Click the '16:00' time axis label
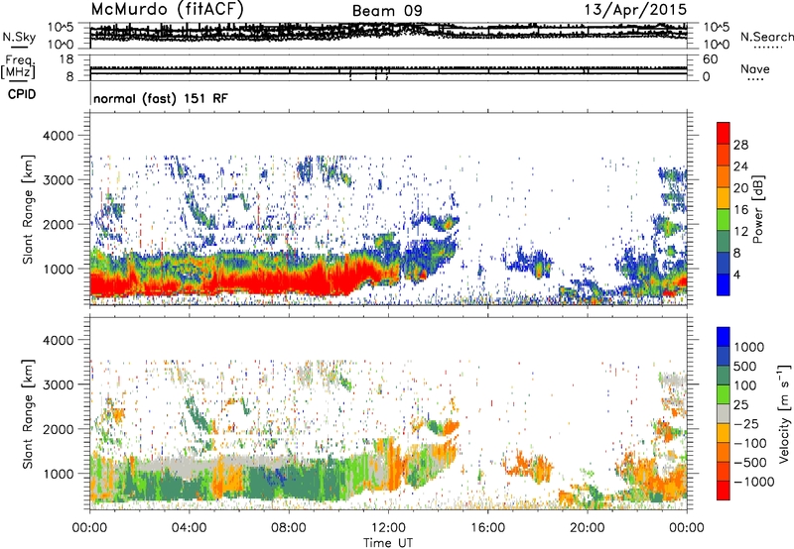 [487, 528]
